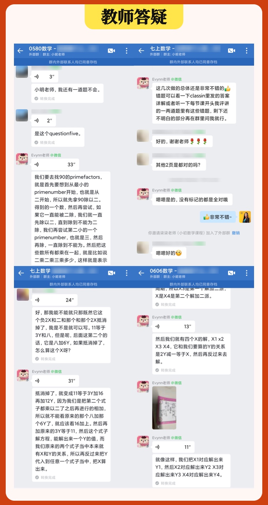Play the 2″ voice message
The width and height of the screenshot is (268, 505).
point(44,121)
